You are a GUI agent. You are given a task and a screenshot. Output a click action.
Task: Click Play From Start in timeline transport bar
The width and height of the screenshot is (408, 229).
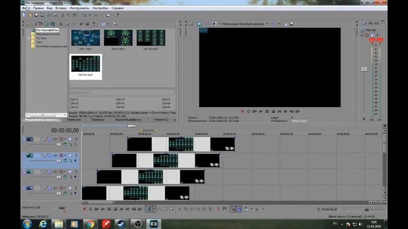click(97, 209)
